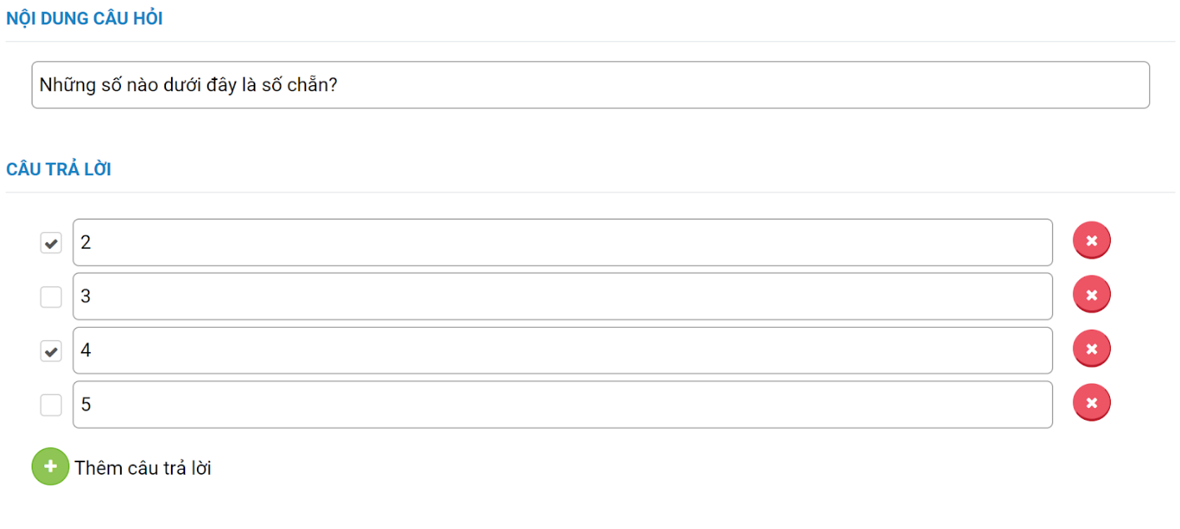This screenshot has height=529, width=1180.
Task: Remove answer 3 using its red X icon
Action: 1092,295
